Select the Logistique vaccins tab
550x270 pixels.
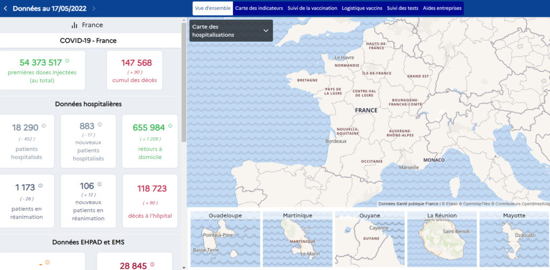tap(362, 9)
